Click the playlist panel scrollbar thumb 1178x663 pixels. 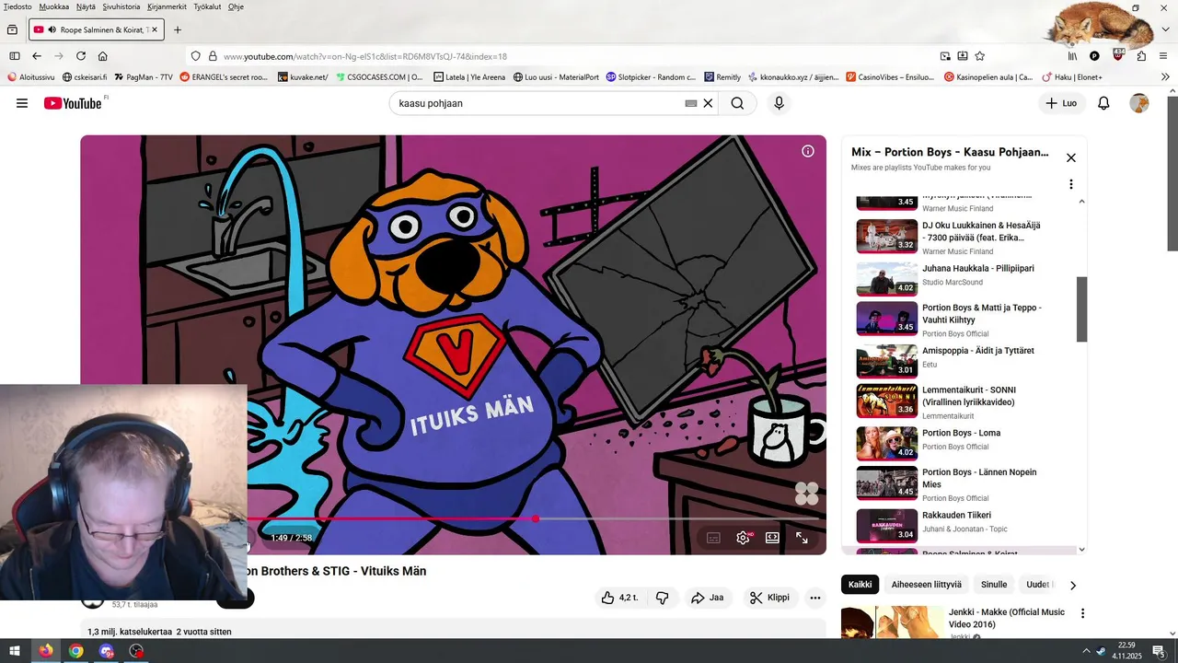pyautogui.click(x=1082, y=309)
